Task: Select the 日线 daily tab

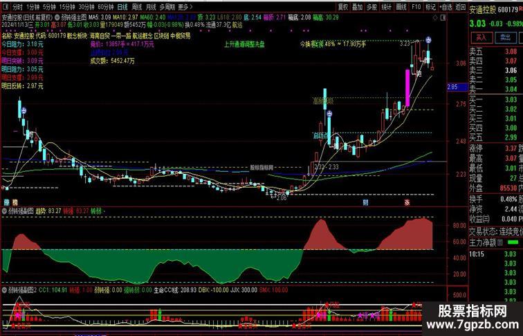Action: (122, 7)
